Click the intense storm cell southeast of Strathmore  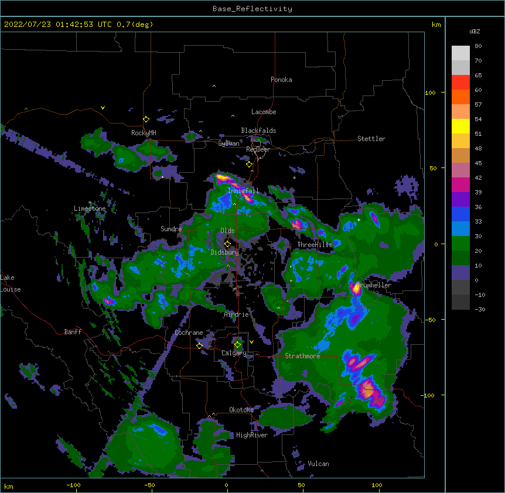[368, 391]
